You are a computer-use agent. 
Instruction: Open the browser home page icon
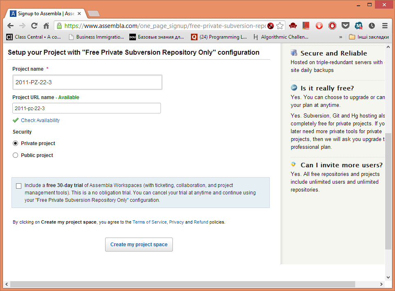(x=46, y=25)
